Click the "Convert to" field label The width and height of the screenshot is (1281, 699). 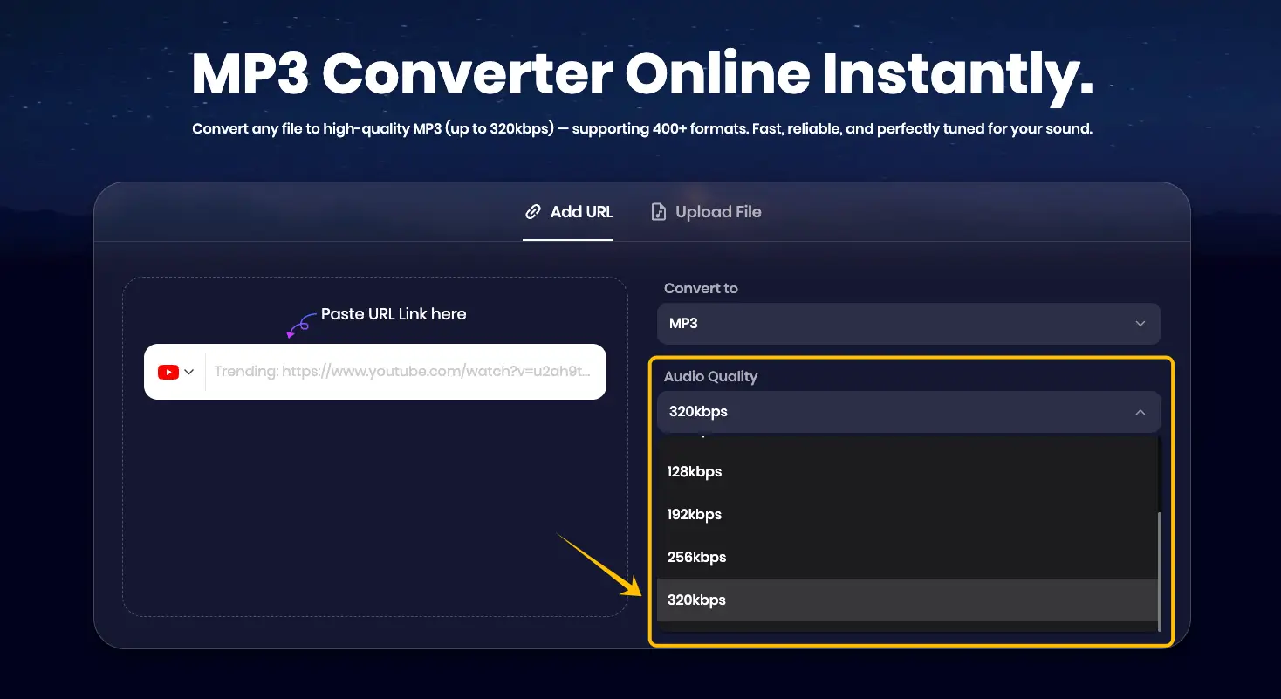click(x=701, y=289)
